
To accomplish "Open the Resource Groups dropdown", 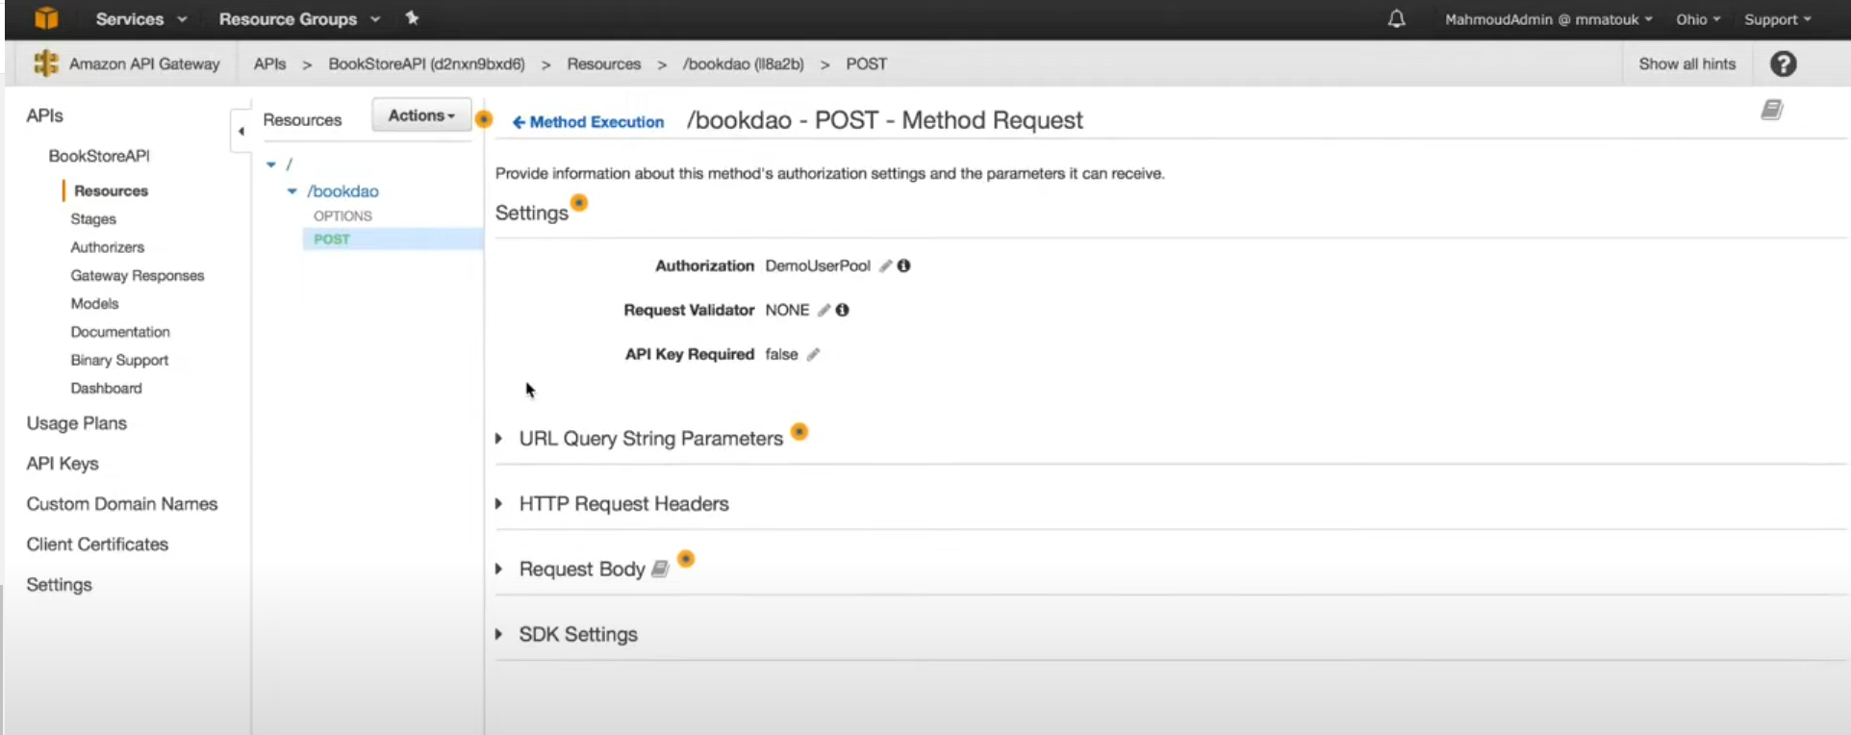I will coord(299,18).
